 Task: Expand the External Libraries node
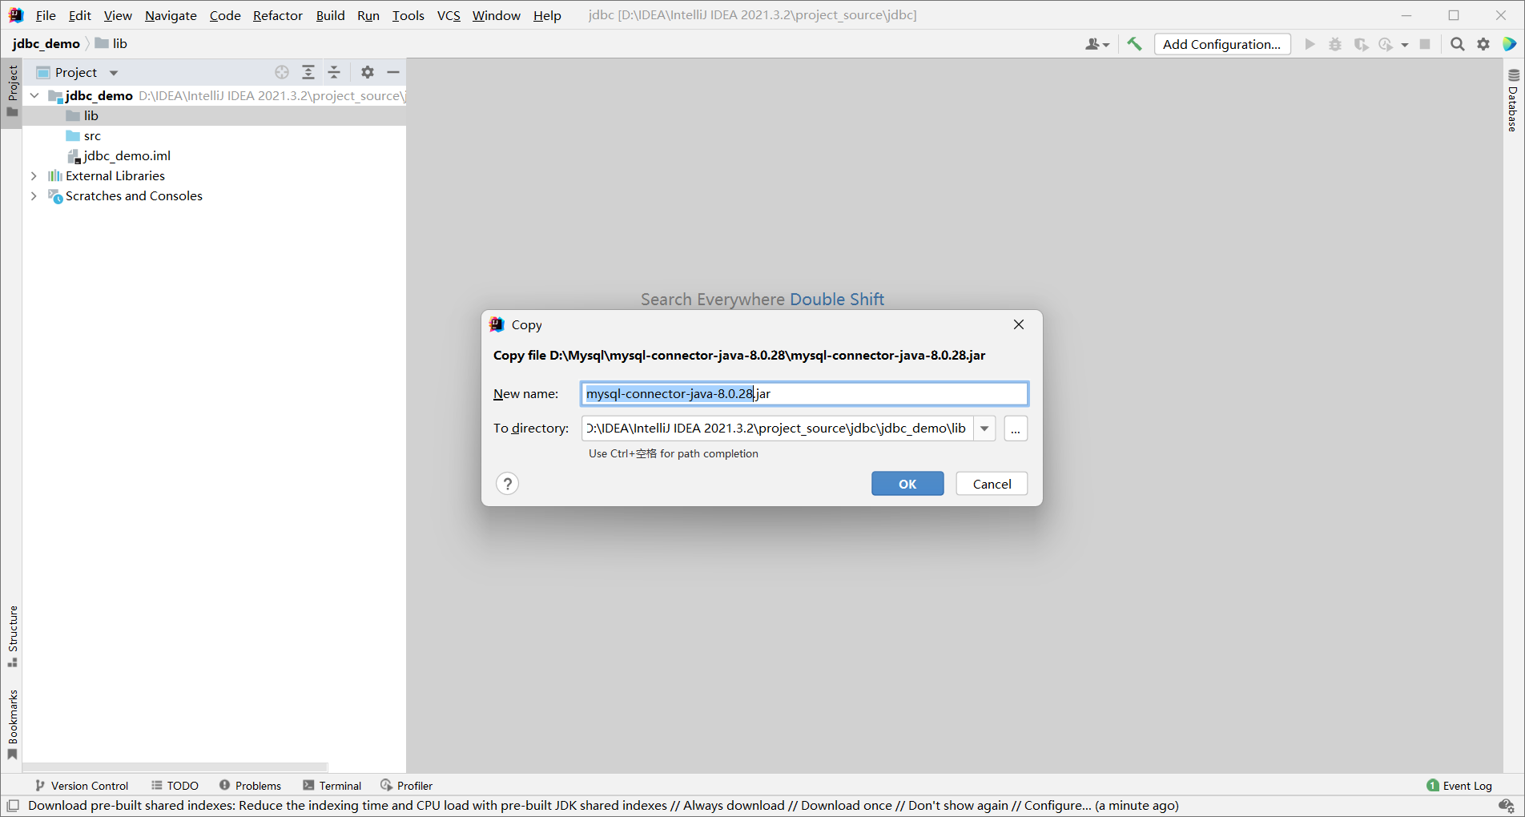click(x=34, y=175)
